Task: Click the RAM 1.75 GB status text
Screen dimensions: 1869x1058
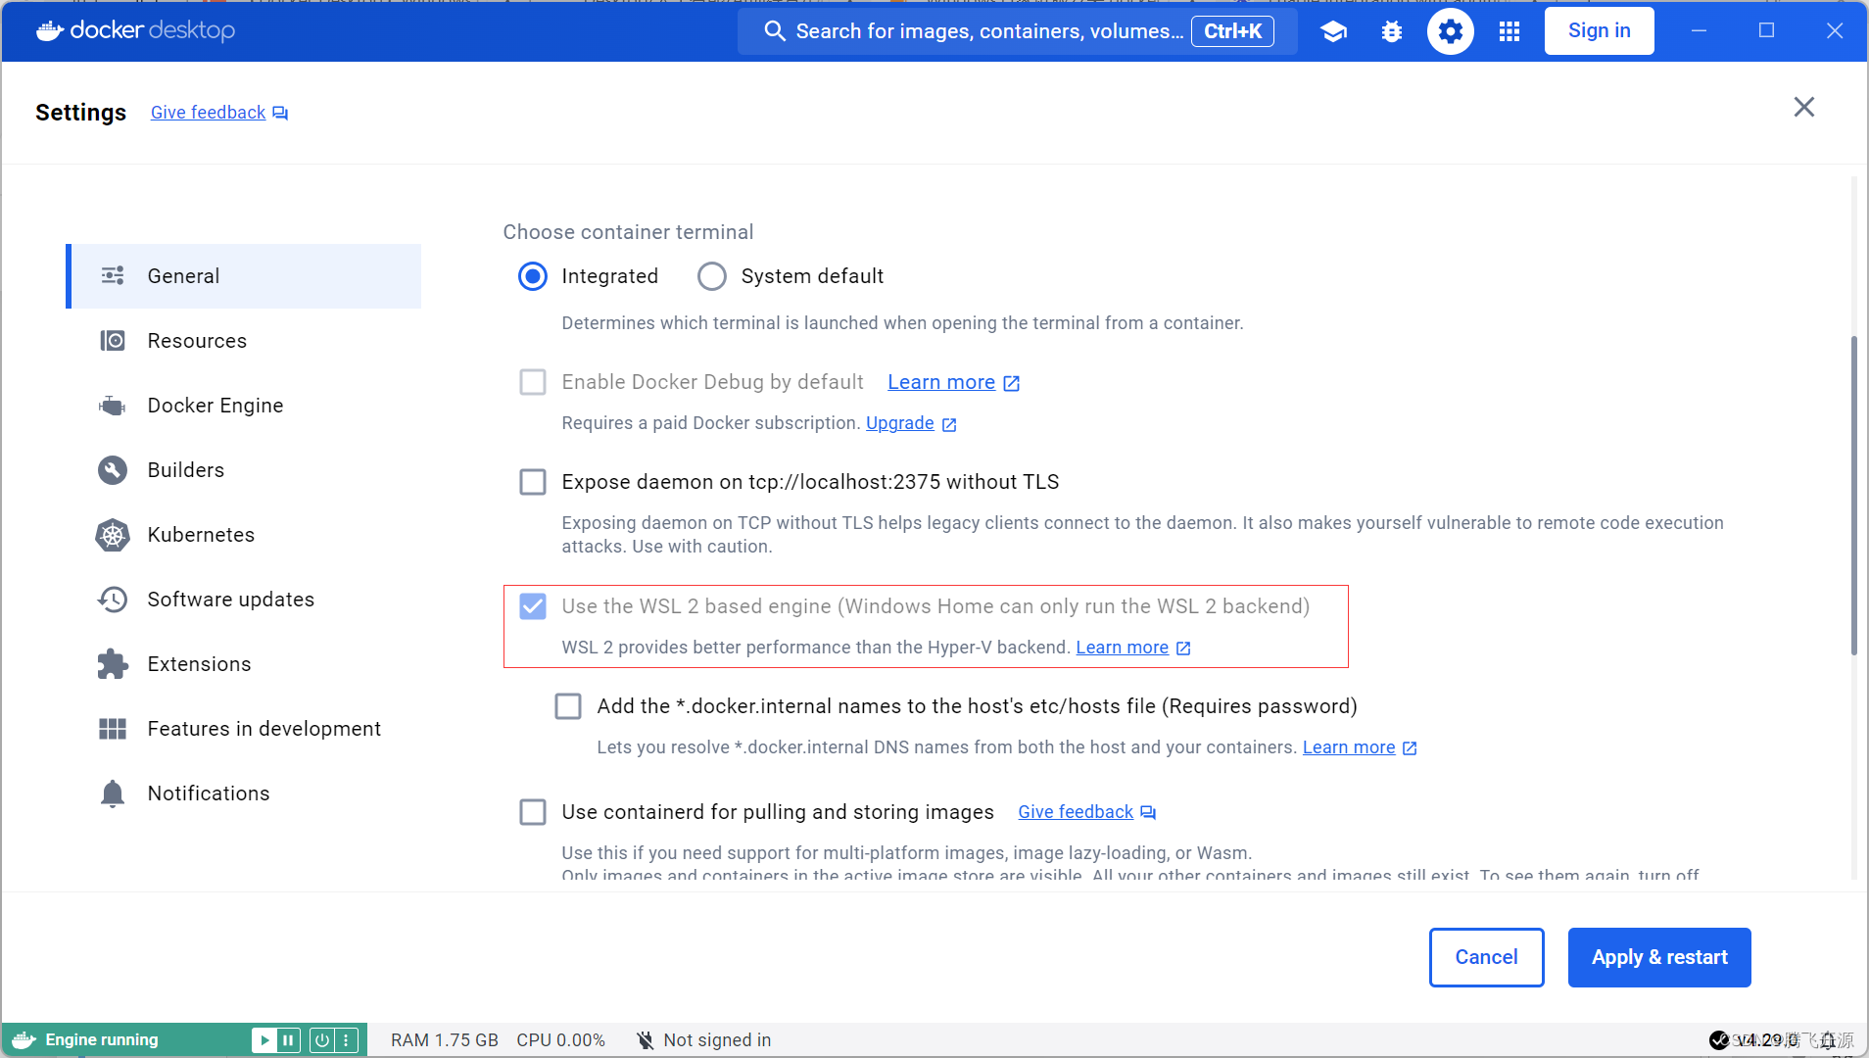Action: point(445,1040)
